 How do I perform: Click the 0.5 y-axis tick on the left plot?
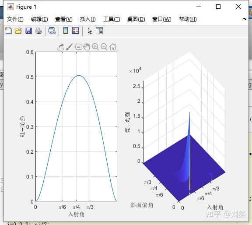(x=30, y=77)
